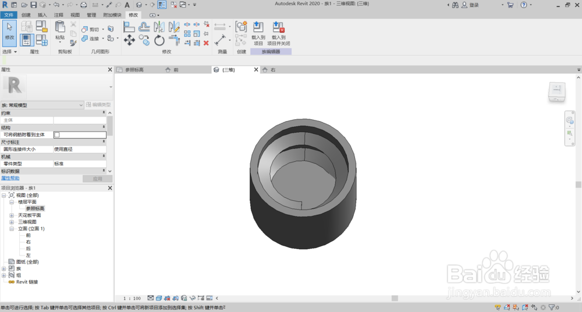Check the rebar can attach to host checkbox
Screen dimensions: 582x312
(57, 135)
